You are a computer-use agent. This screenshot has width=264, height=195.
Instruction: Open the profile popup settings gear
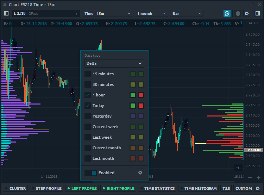[140, 173]
